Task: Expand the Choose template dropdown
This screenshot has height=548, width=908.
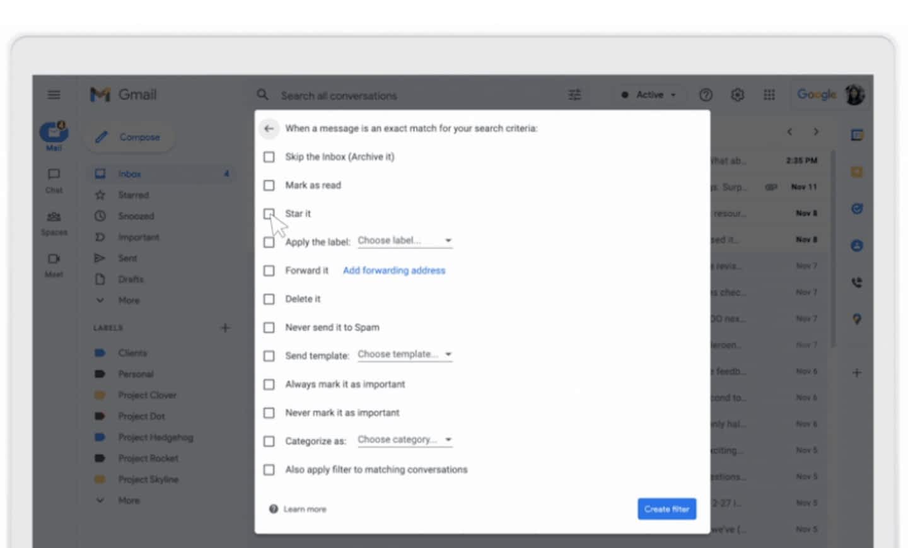Action: 404,354
